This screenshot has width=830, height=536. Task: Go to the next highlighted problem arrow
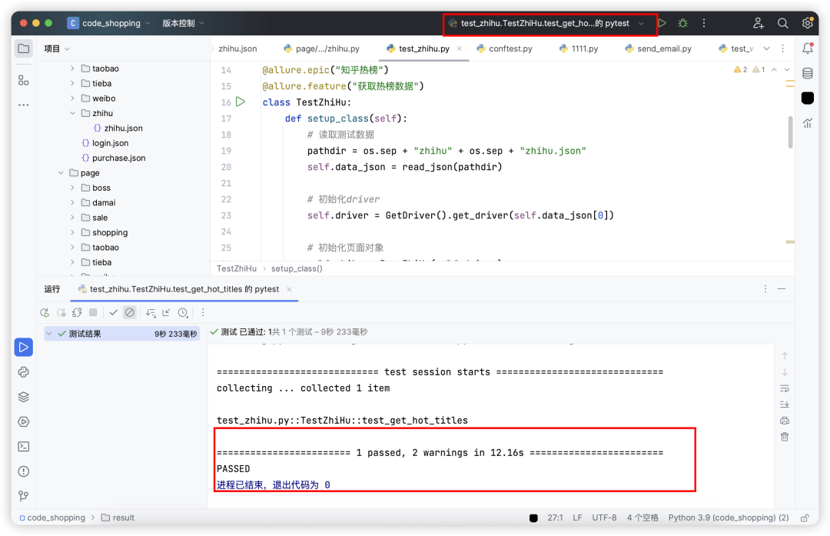pyautogui.click(x=787, y=70)
